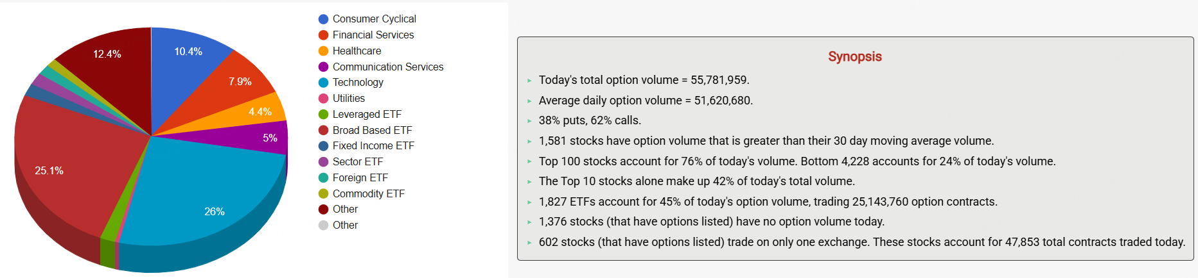Click the Synopsis heading
This screenshot has height=278, width=1198.
[854, 56]
